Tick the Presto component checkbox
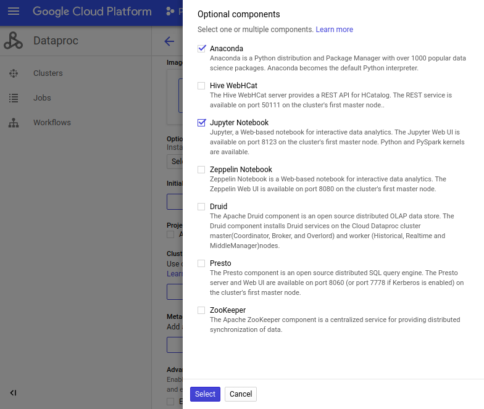The image size is (484, 409). pyautogui.click(x=201, y=263)
